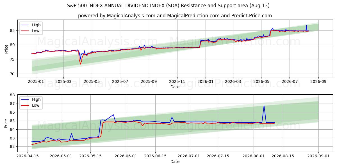Click the 2026-09-01 date label
337x168 pixels.
click(x=318, y=156)
